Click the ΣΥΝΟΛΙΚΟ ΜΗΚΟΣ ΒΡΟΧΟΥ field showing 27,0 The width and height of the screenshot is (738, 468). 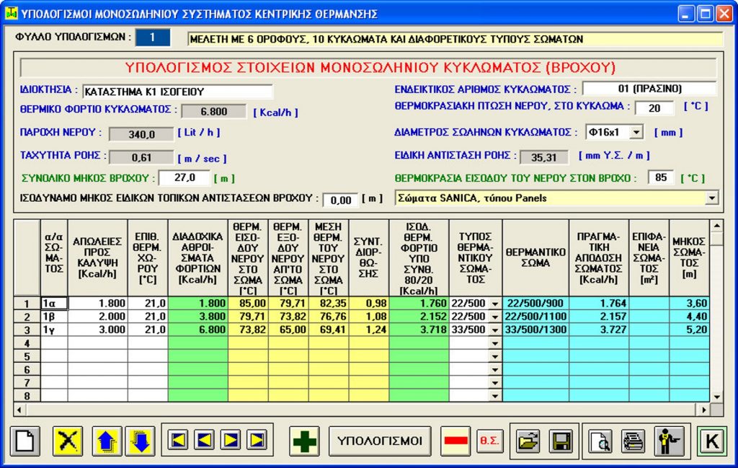click(x=184, y=177)
